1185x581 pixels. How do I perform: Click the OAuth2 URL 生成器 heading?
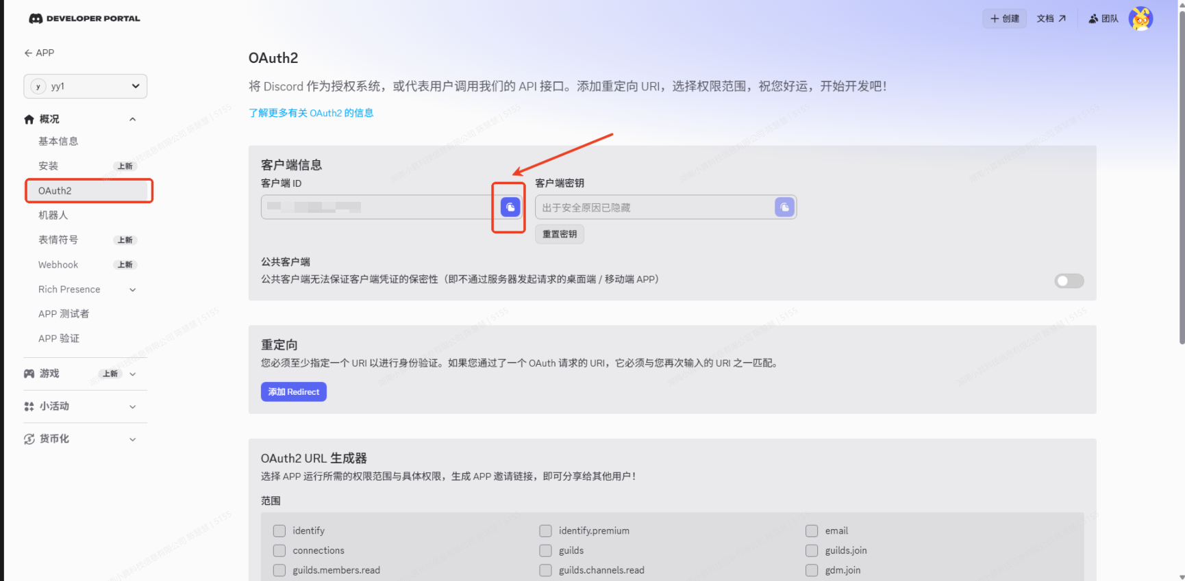[314, 459]
